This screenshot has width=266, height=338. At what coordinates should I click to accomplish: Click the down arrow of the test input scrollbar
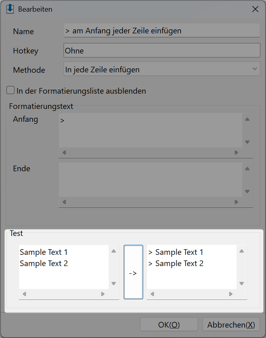[113, 283]
